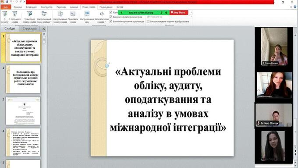Screen dimensions: 298x168
Task: Open quick access toolbar customize dropdown
Action: (x=25, y=2)
